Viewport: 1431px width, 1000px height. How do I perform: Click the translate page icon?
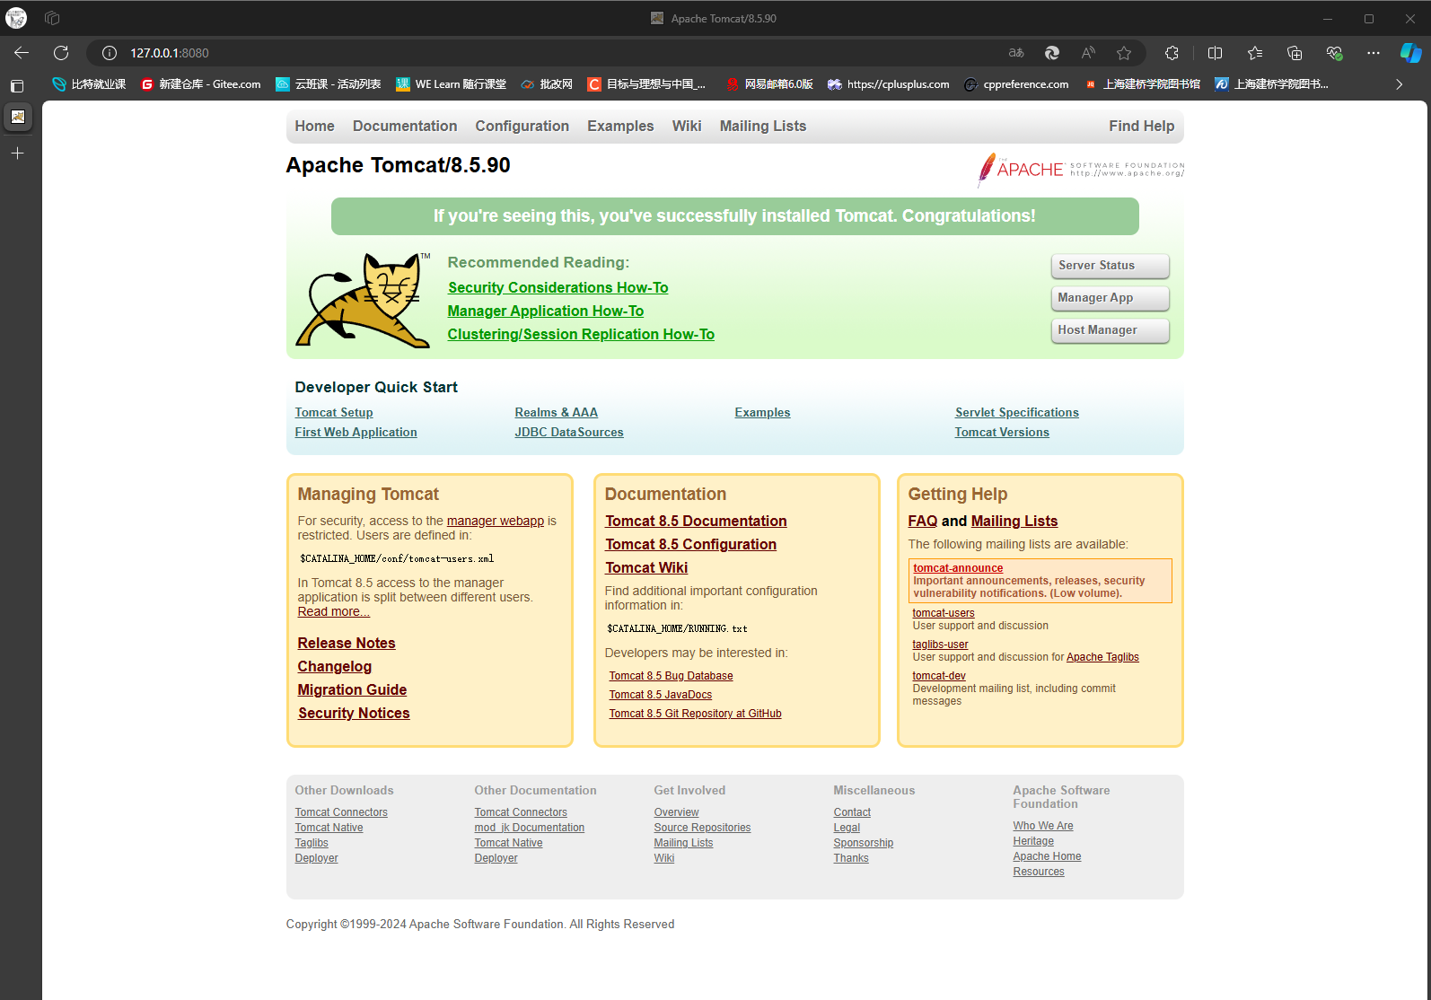point(1016,53)
